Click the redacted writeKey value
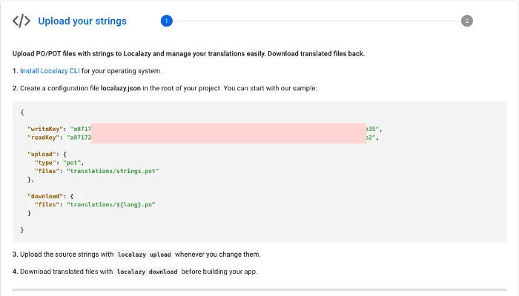Viewport: 519px width, 296px height. [x=228, y=129]
